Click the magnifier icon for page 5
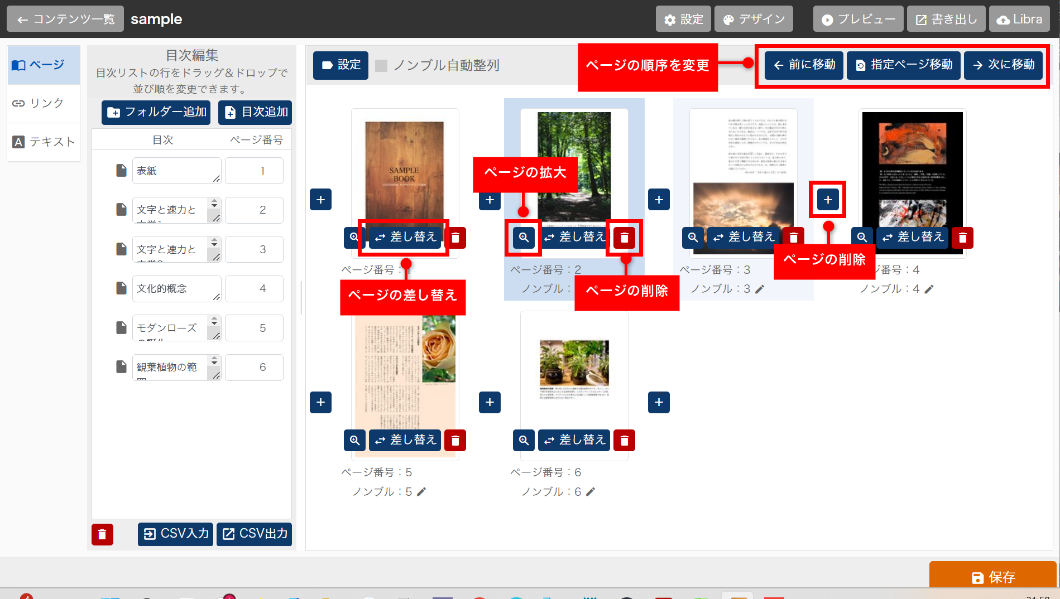 pos(354,440)
